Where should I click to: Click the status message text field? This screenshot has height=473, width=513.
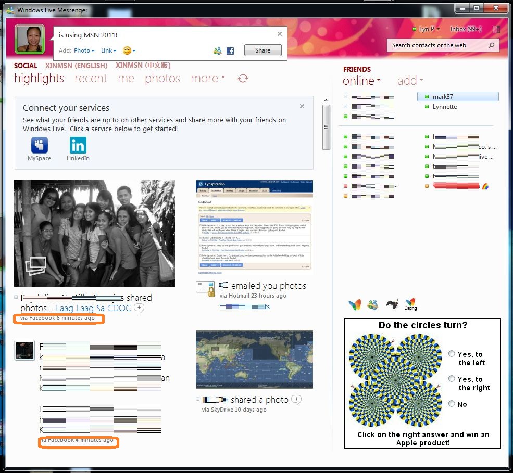point(165,35)
